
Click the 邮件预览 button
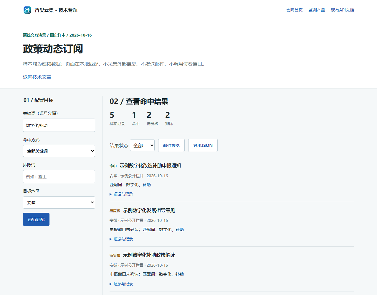coord(171,145)
